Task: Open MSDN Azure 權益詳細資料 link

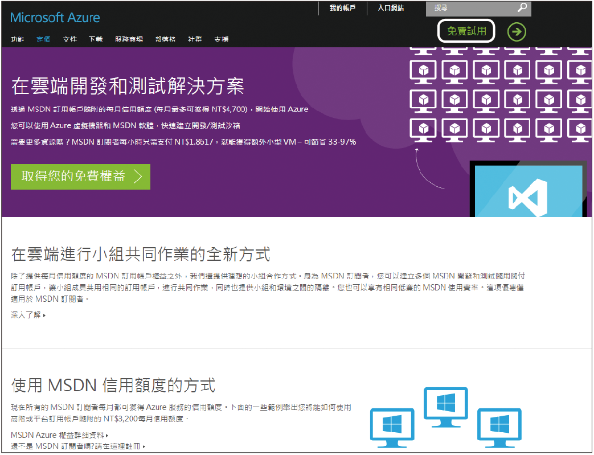Action: pyautogui.click(x=59, y=435)
